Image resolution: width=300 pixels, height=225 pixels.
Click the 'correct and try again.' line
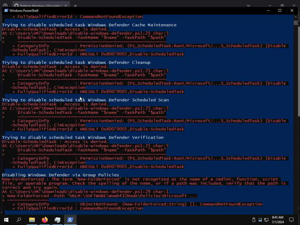point(31,187)
